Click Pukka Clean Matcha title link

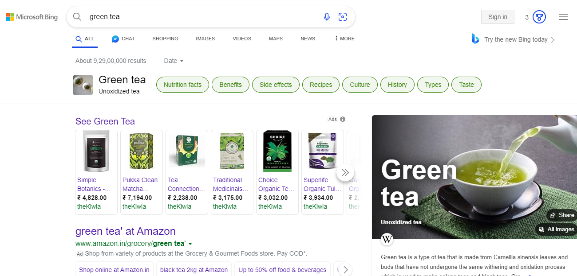click(x=140, y=184)
